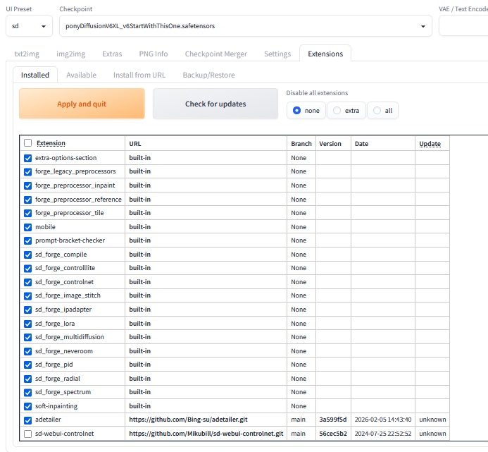The width and height of the screenshot is (488, 452).
Task: Uncheck the soft-inpainting extension
Action: click(x=27, y=406)
